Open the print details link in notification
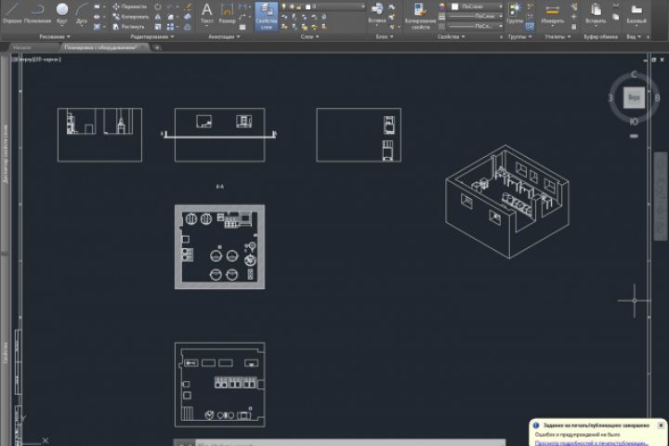 [591, 443]
